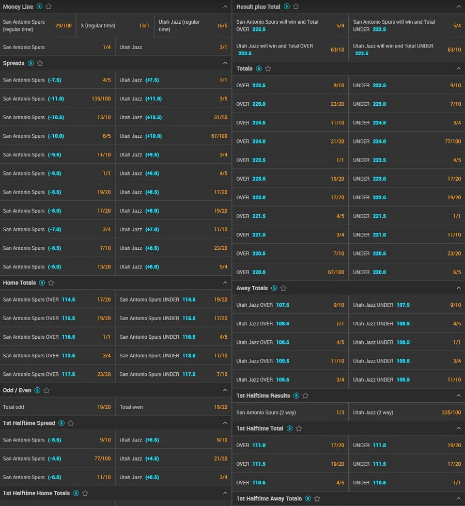Click the circled S icon beside the Totals heading

(x=259, y=68)
